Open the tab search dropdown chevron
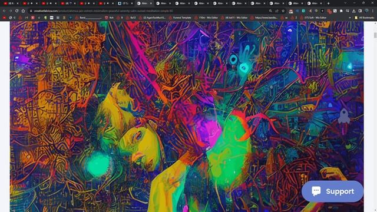This screenshot has height=212, width=377. [x=345, y=3]
